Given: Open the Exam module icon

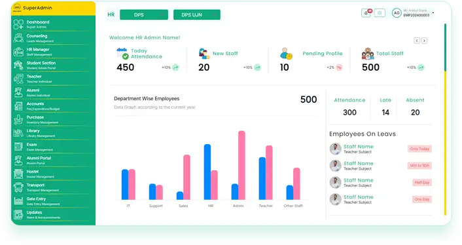Looking at the screenshot, I should 18,147.
